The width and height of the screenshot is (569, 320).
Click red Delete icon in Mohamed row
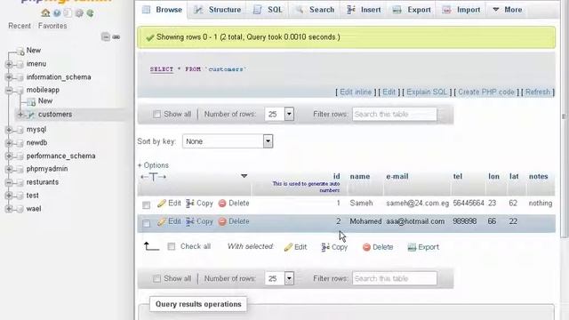[222, 221]
